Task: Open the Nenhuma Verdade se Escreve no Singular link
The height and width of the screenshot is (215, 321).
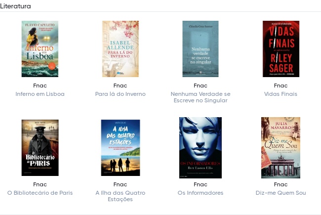Action: pos(201,97)
